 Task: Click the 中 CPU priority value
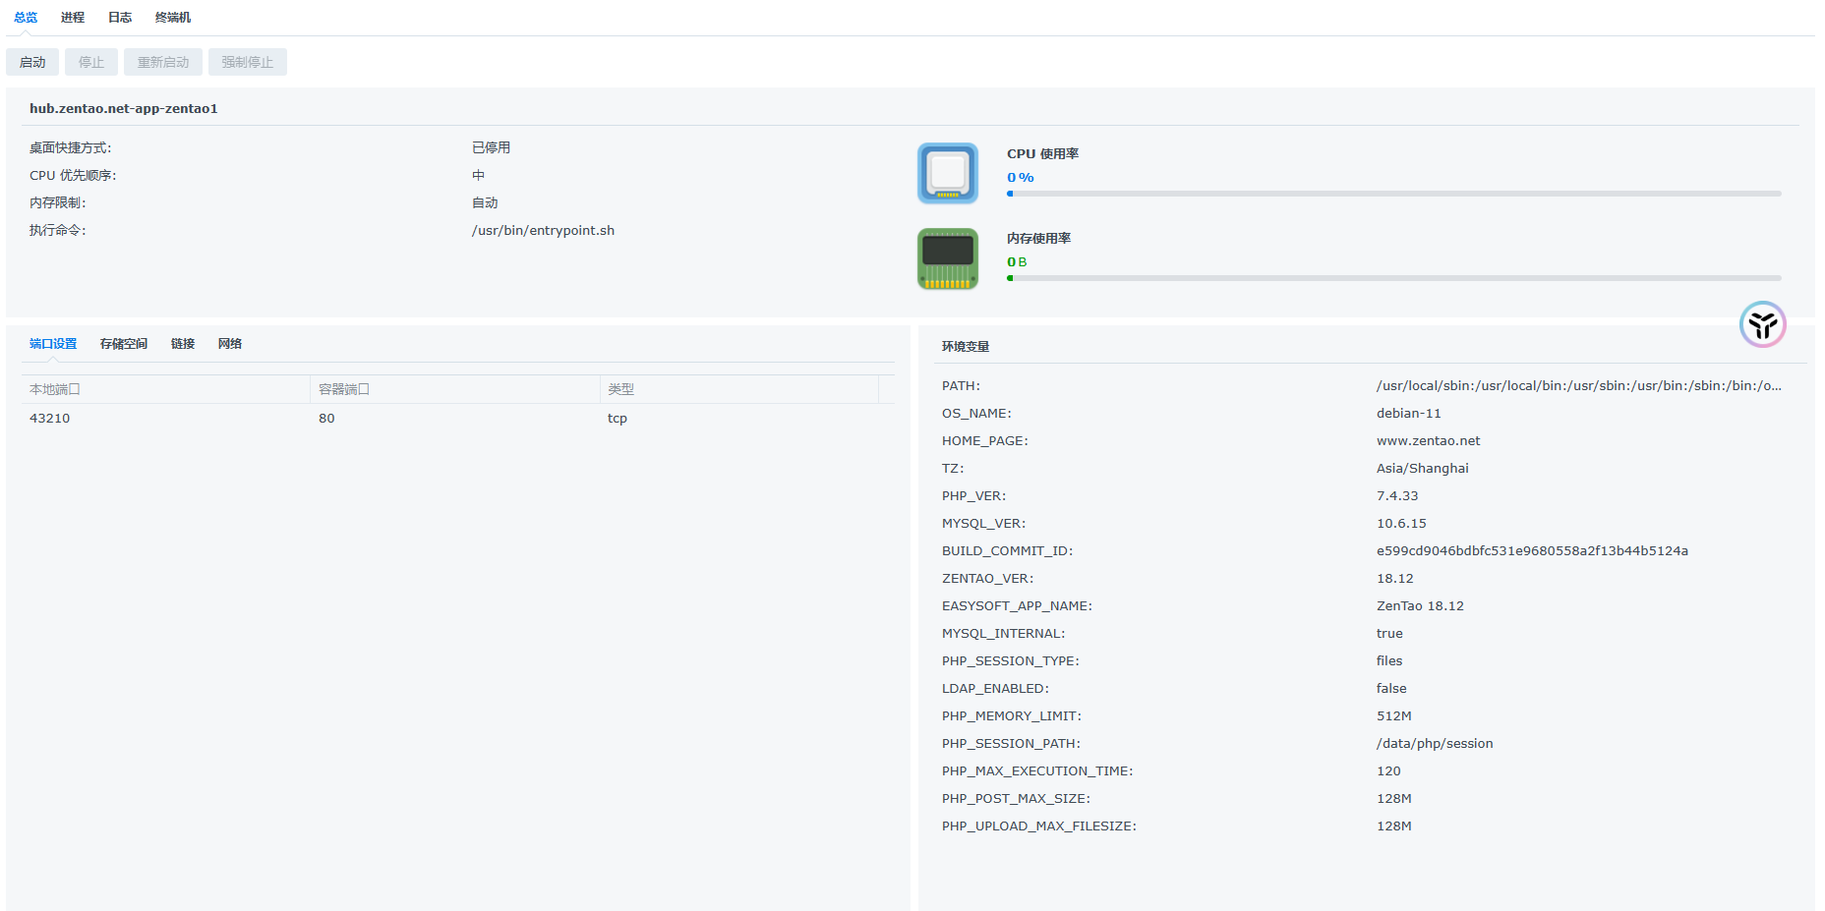pos(478,175)
